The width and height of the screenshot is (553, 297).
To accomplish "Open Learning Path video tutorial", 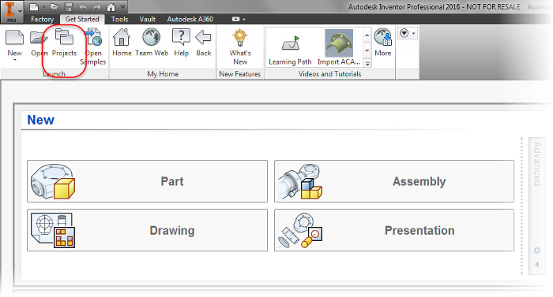I will 290,48.
